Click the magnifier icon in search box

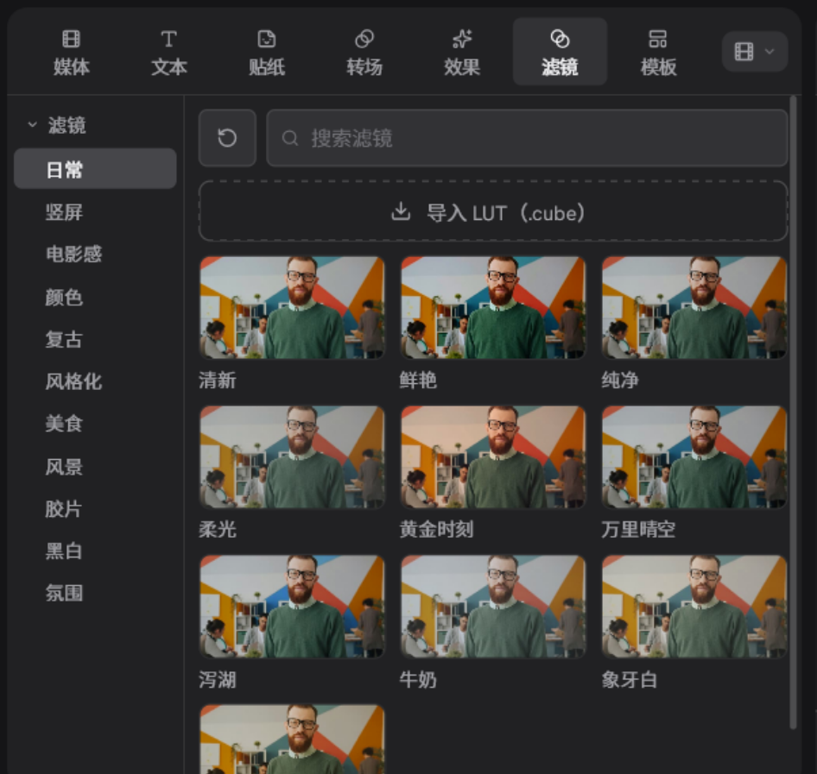pyautogui.click(x=289, y=138)
